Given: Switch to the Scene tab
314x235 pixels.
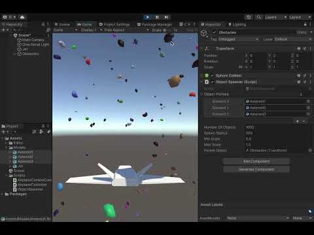Looking at the screenshot, I should coord(62,24).
